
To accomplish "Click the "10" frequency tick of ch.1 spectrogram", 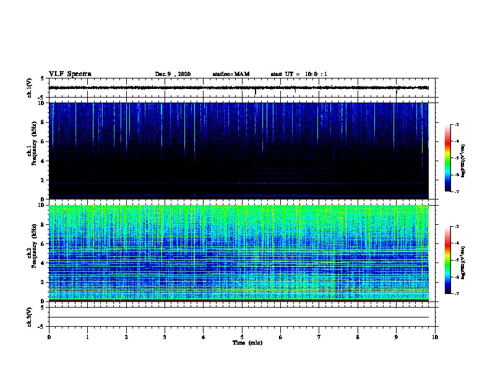I will tap(42, 103).
